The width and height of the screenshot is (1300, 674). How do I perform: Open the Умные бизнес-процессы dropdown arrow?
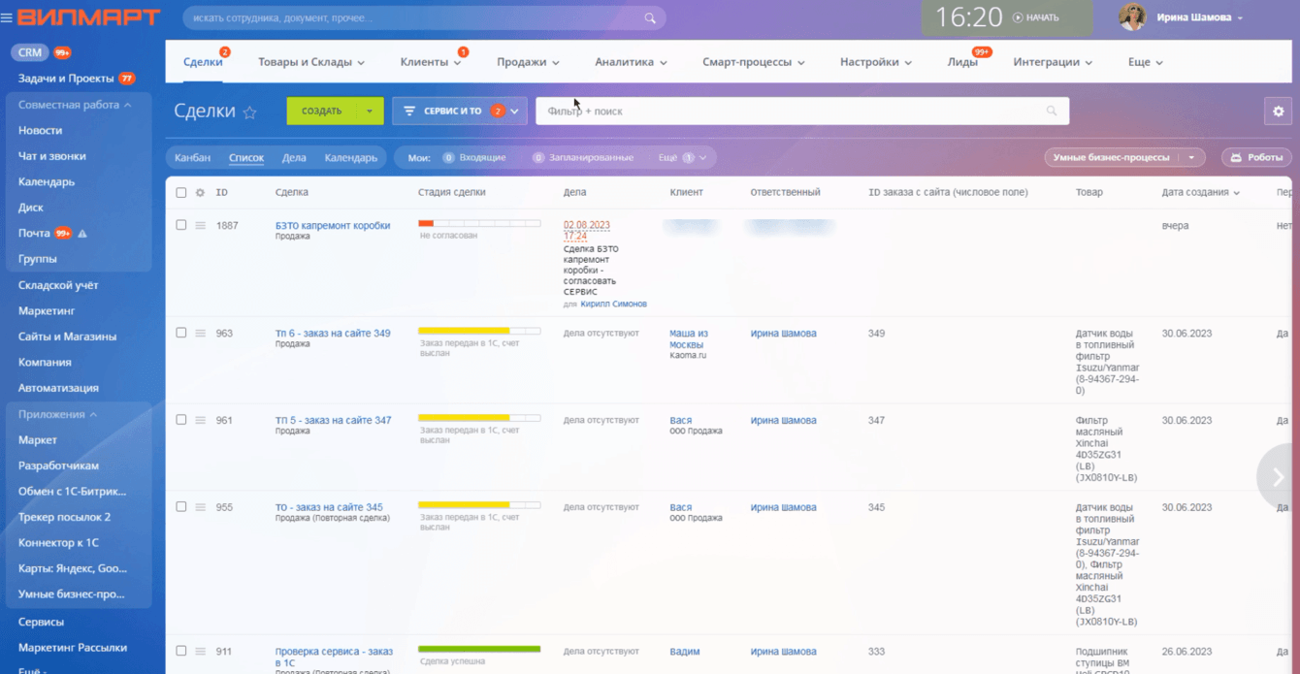1191,157
